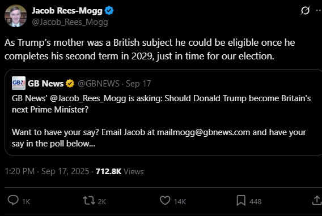Click the Sep 17 date on quoted tweet
The width and height of the screenshot is (322, 216).
click(138, 84)
